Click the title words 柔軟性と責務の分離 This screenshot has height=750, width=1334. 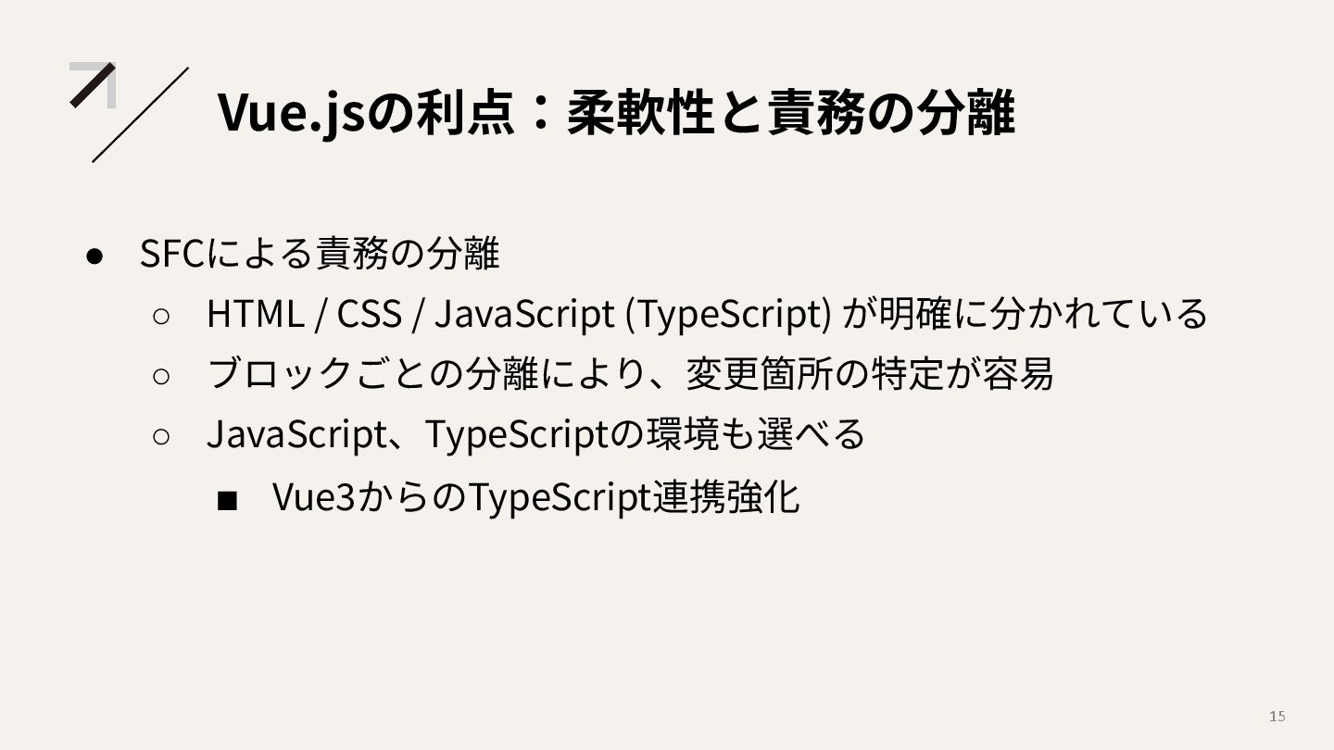coord(790,112)
